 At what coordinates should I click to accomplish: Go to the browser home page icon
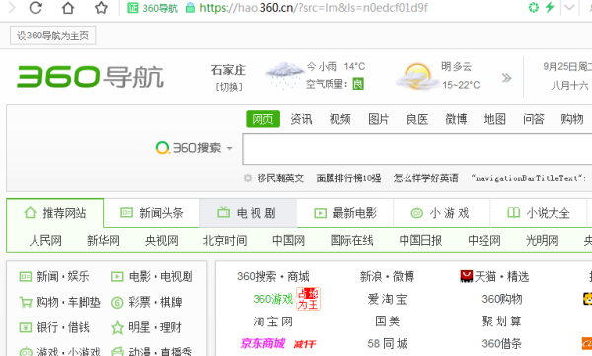68,7
